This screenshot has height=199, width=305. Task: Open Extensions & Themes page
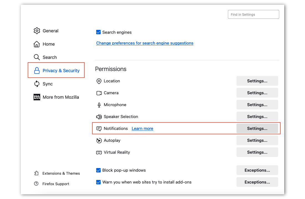pos(61,173)
